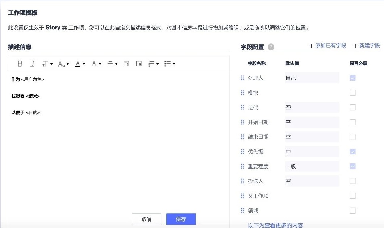Select the font size icon

tap(46, 64)
